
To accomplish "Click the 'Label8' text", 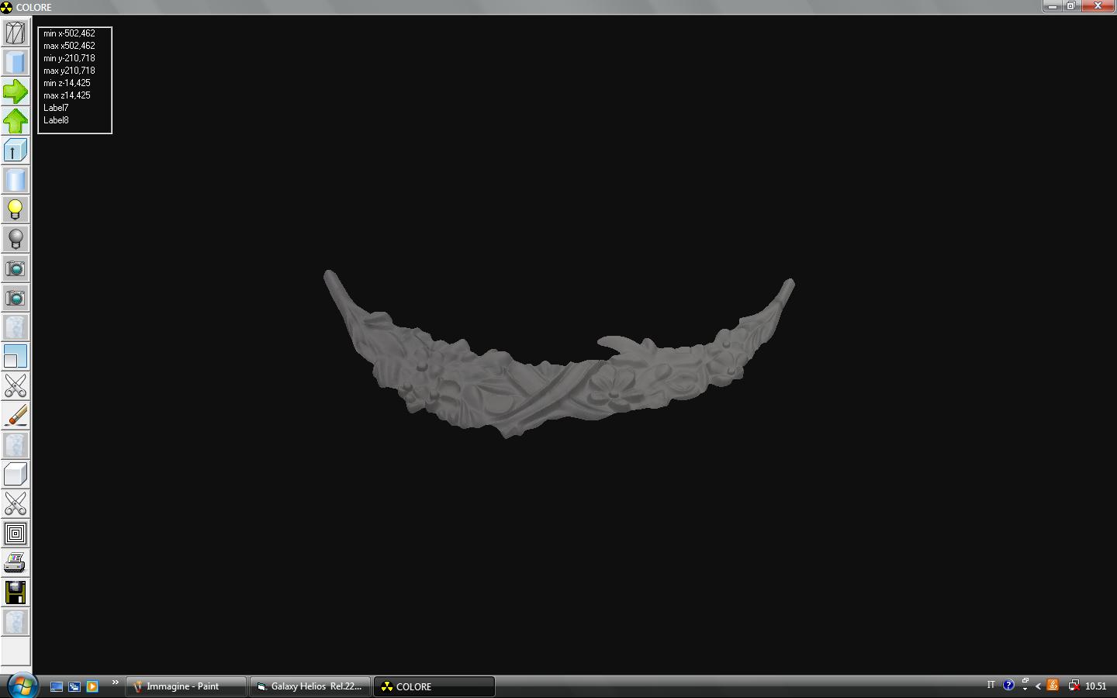I will point(56,120).
